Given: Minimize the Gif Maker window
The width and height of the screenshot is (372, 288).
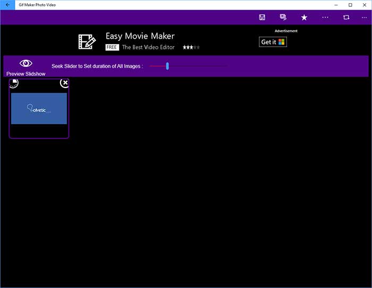Looking at the screenshot, I should [336, 5].
